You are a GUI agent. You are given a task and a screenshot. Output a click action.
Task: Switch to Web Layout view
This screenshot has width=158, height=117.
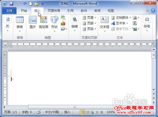(92, 112)
